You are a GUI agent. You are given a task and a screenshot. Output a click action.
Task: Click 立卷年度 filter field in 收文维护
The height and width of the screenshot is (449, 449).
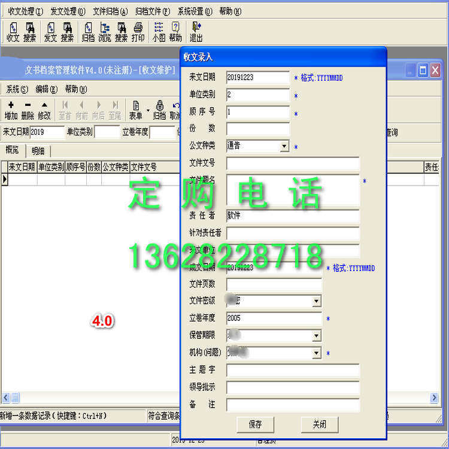[x=162, y=132]
